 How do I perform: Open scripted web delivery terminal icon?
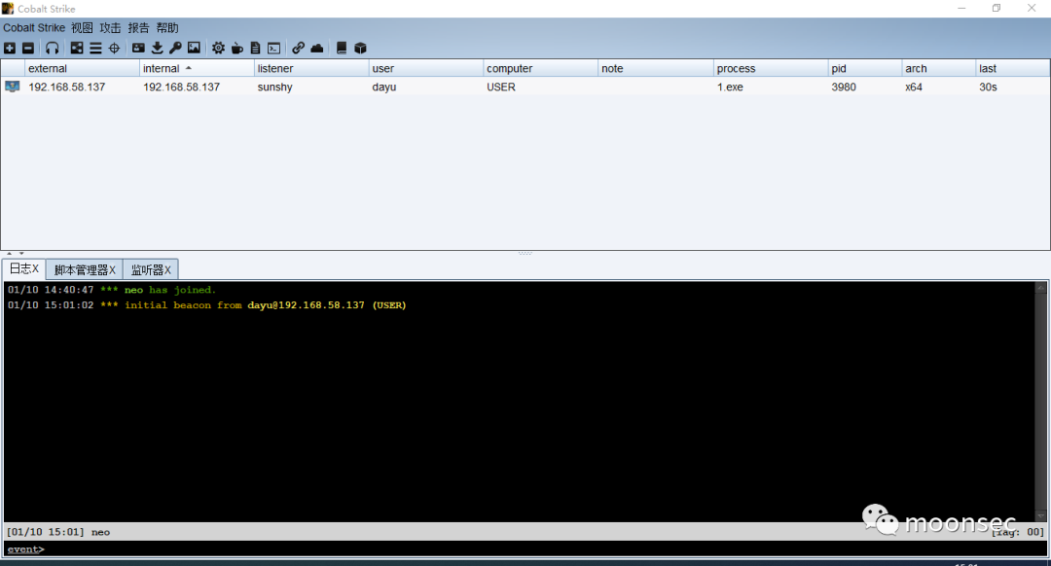pyautogui.click(x=274, y=49)
